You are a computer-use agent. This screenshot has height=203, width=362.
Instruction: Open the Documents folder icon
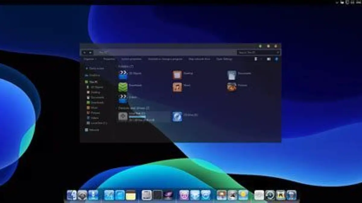coord(232,75)
